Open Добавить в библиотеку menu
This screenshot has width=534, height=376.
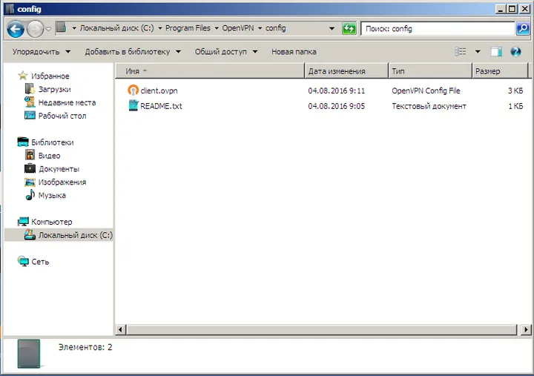coord(133,52)
